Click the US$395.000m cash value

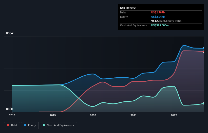pyautogui.click(x=160, y=25)
